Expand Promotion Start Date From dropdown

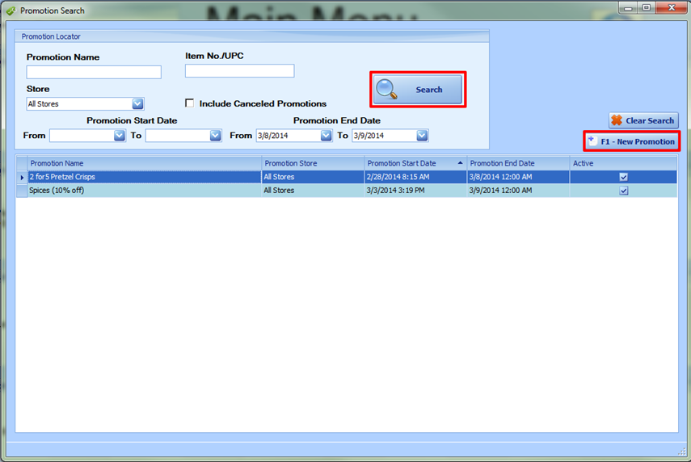coord(120,136)
